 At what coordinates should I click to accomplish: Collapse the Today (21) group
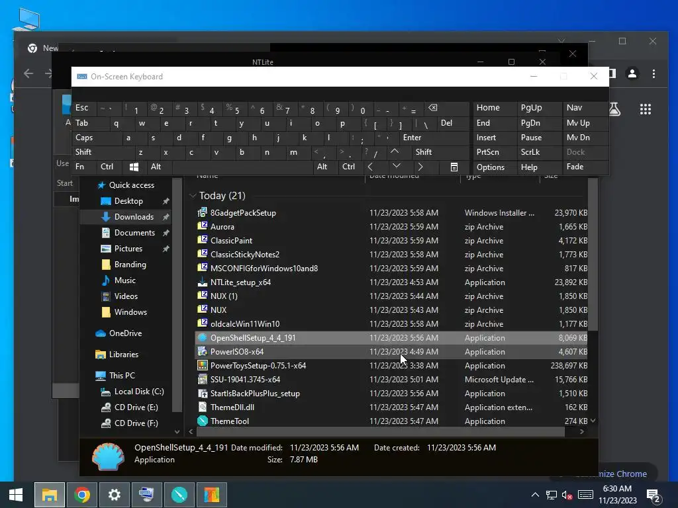pos(193,196)
